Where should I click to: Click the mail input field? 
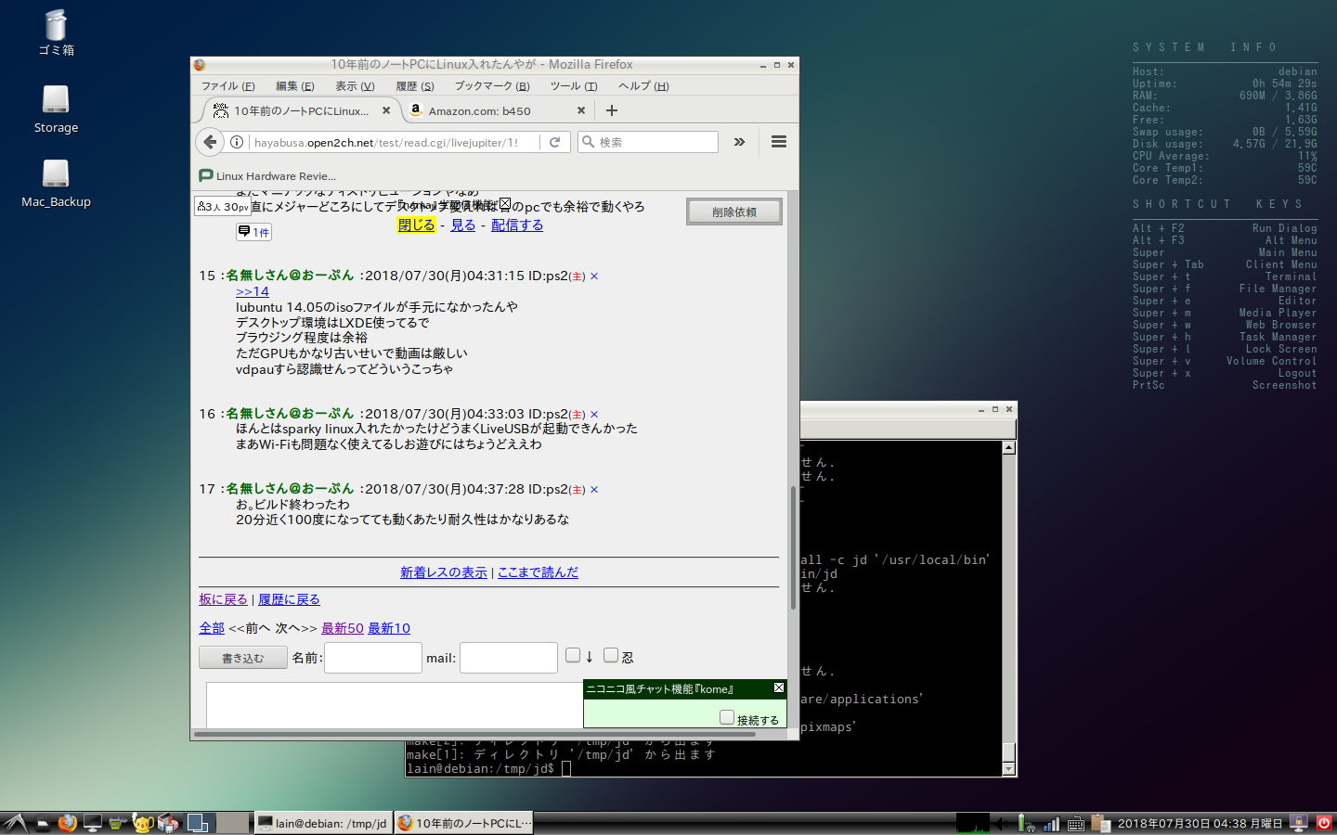pos(509,658)
